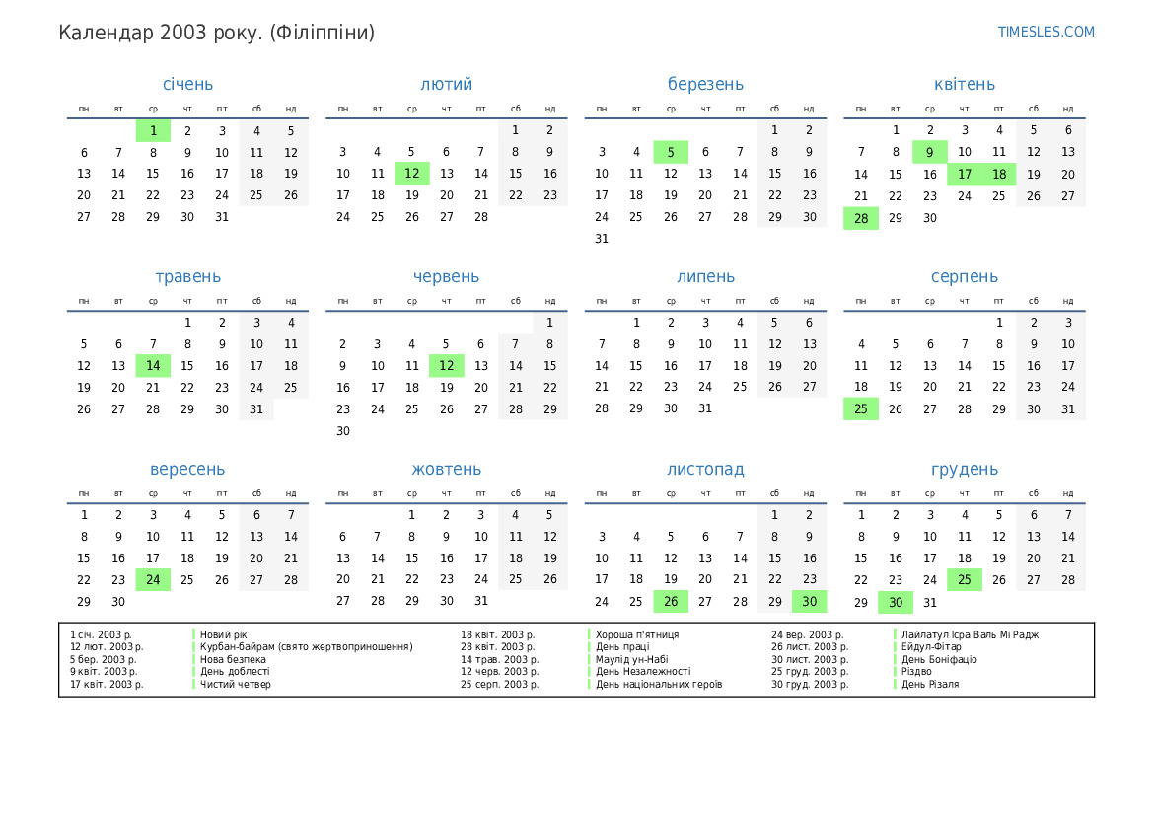Select 'Хороша п'ятниця' in the holiday list

[637, 635]
